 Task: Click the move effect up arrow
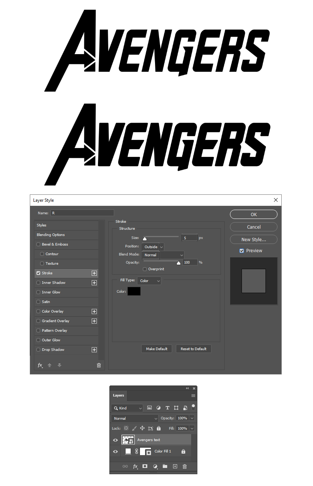point(49,365)
